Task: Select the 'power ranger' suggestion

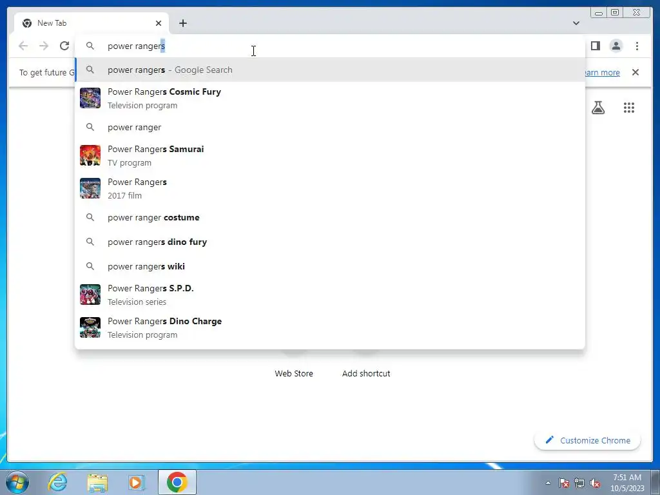Action: point(330,127)
